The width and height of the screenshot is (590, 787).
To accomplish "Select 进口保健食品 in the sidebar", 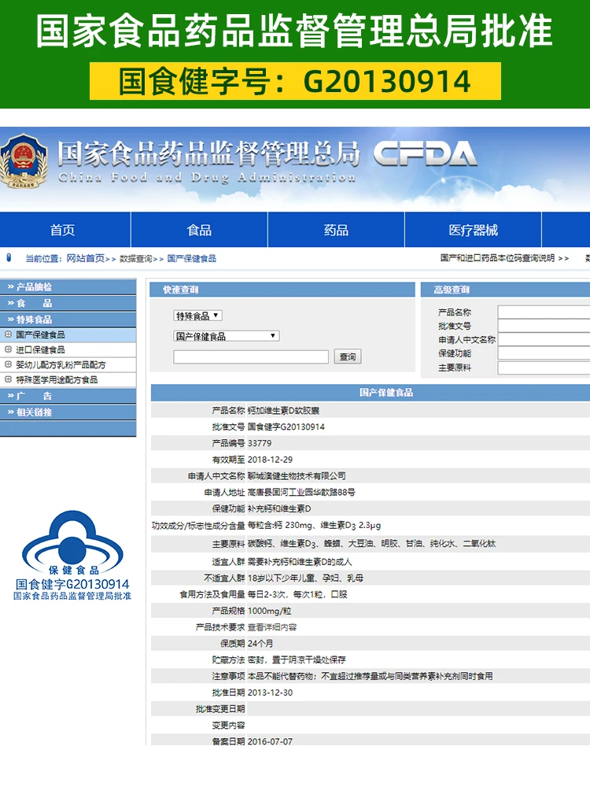I will [x=40, y=350].
